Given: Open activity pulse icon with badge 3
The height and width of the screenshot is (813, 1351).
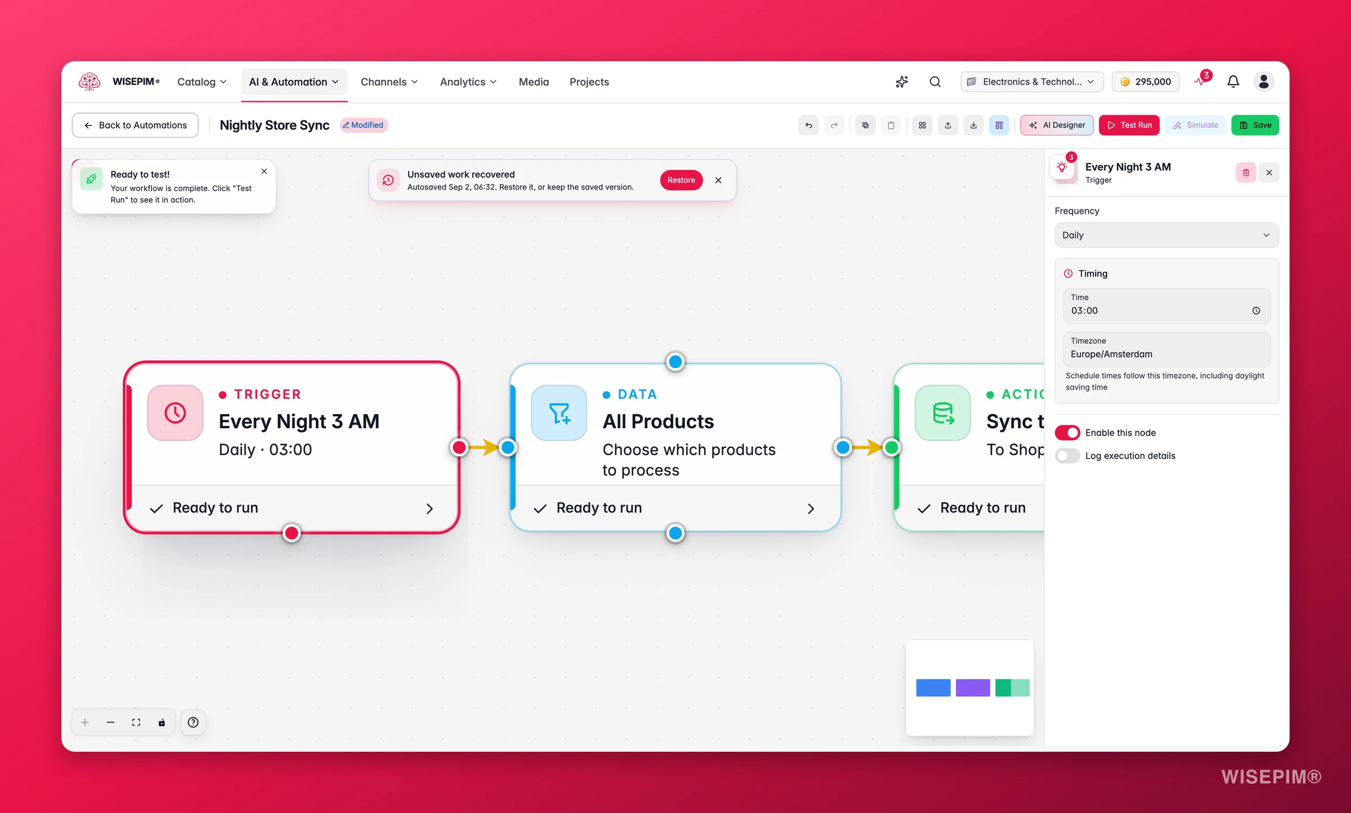Looking at the screenshot, I should coord(1201,81).
